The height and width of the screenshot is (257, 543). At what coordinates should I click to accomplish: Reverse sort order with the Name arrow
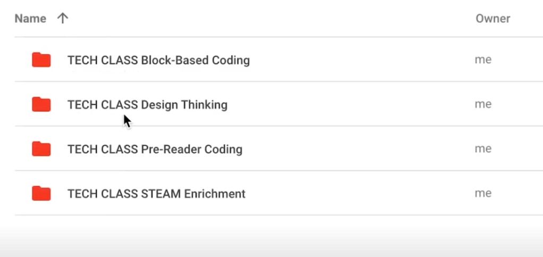pyautogui.click(x=63, y=19)
